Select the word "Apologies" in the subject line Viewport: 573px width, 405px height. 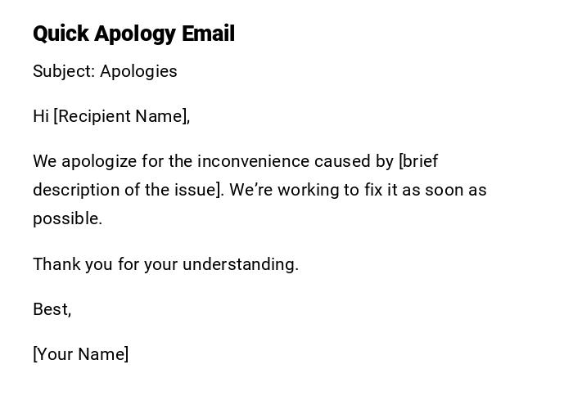coord(138,71)
